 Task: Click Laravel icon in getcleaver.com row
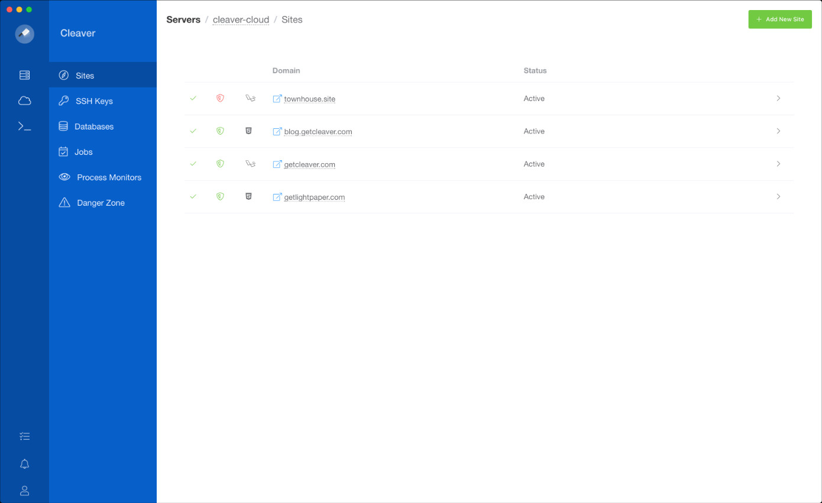pyautogui.click(x=250, y=164)
